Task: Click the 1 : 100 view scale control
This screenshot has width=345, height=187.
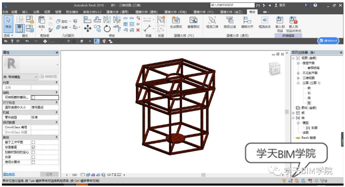Action: tap(72, 175)
